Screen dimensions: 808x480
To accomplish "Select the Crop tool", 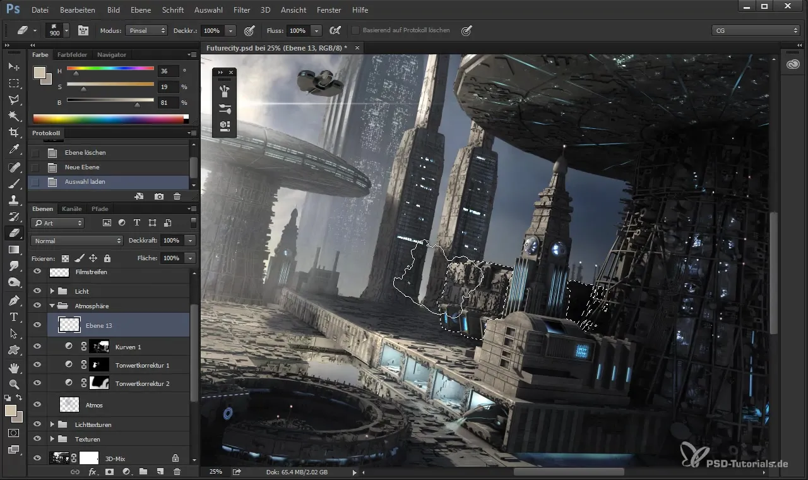I will click(13, 133).
